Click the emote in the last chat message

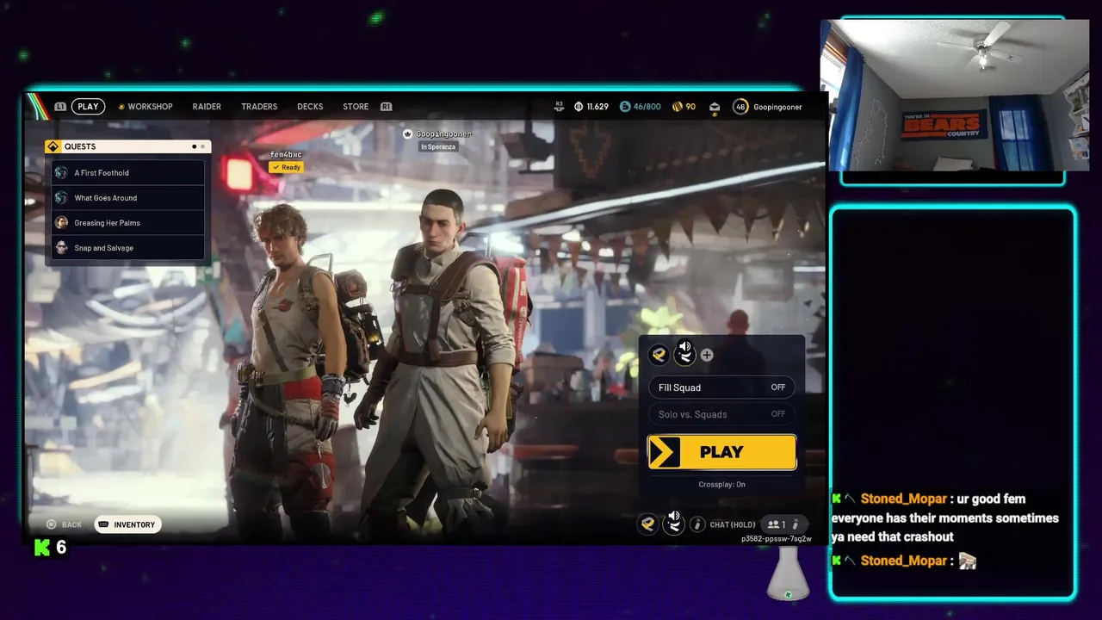click(x=968, y=561)
